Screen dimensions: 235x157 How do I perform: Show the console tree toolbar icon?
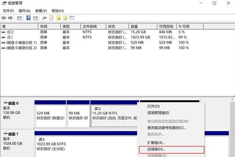pyautogui.click(x=19, y=18)
